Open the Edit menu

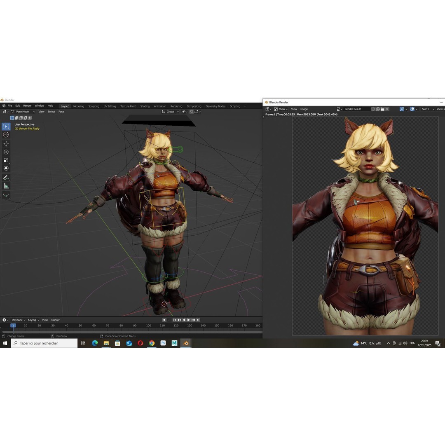point(18,105)
